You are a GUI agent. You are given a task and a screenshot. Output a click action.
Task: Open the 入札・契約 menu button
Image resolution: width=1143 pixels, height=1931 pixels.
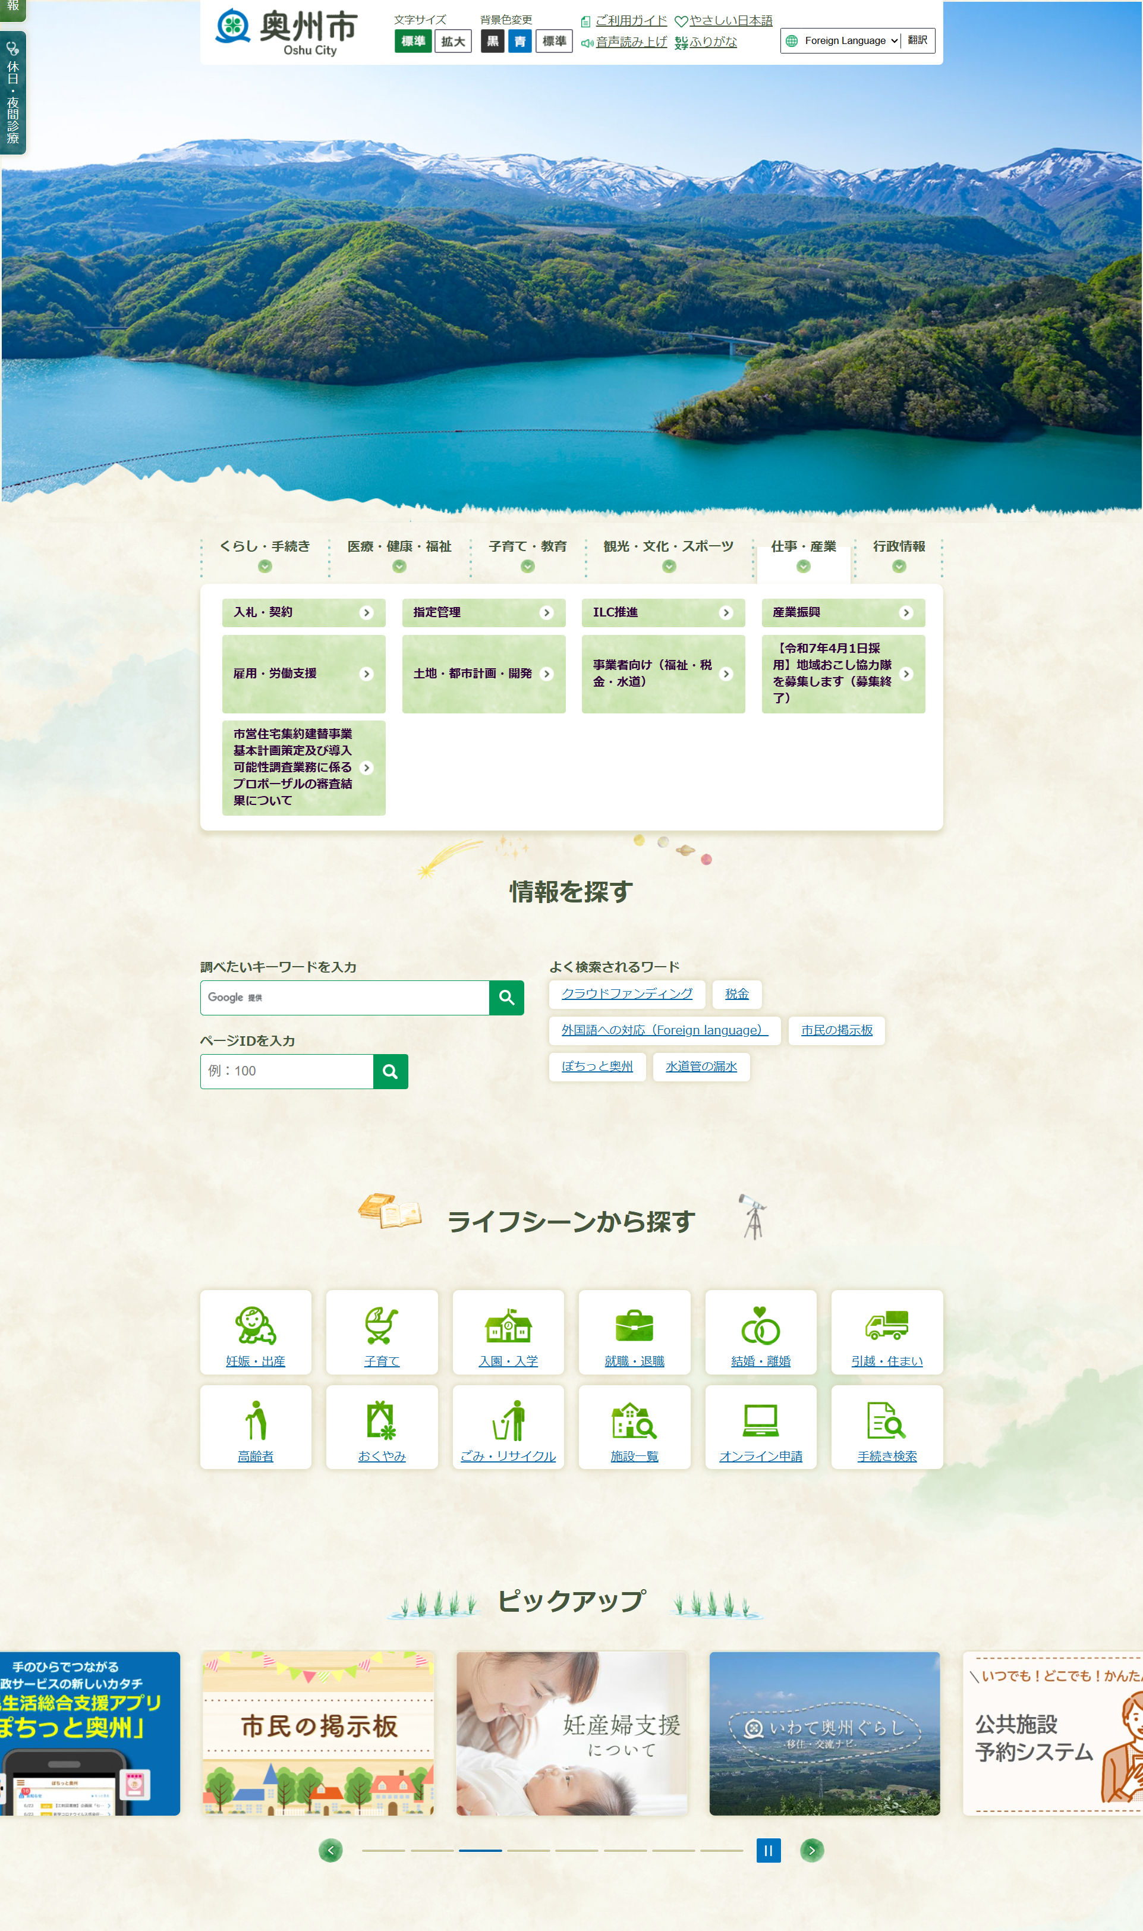(x=304, y=612)
